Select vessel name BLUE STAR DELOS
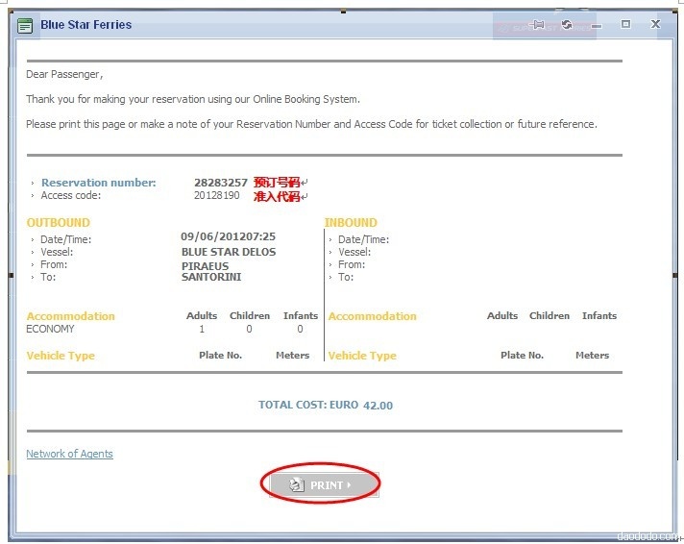This screenshot has height=544, width=684. [x=229, y=252]
